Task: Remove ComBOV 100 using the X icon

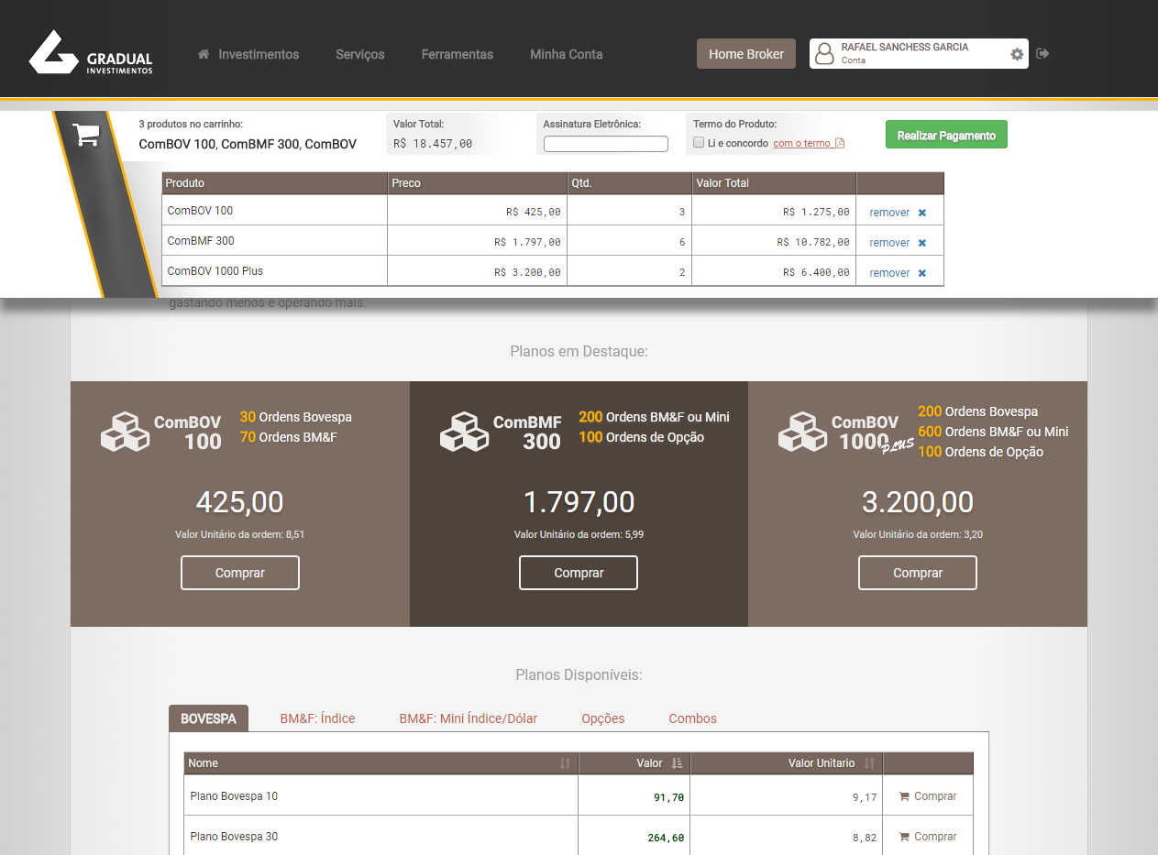Action: tap(922, 213)
